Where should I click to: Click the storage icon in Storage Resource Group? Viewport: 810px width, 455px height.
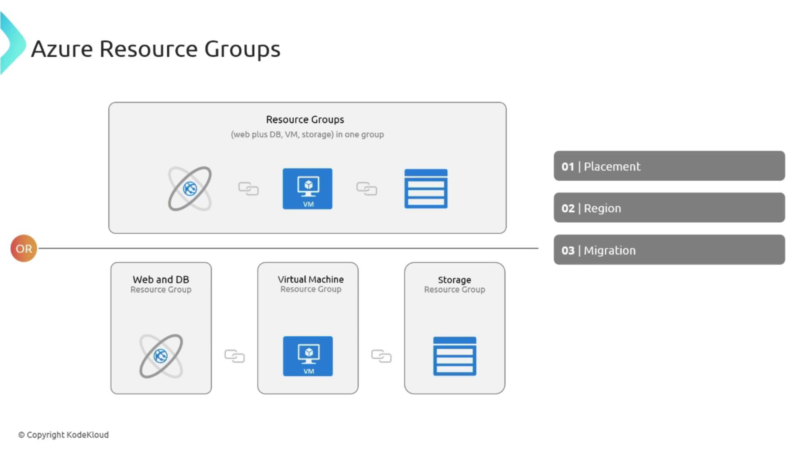pyautogui.click(x=454, y=356)
